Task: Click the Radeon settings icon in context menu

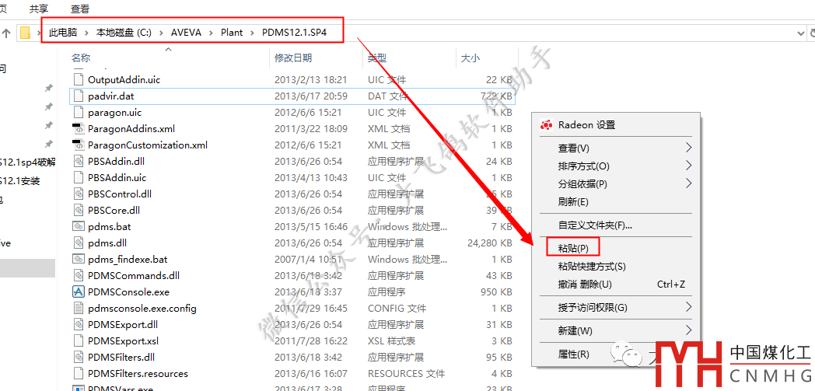Action: click(547, 125)
